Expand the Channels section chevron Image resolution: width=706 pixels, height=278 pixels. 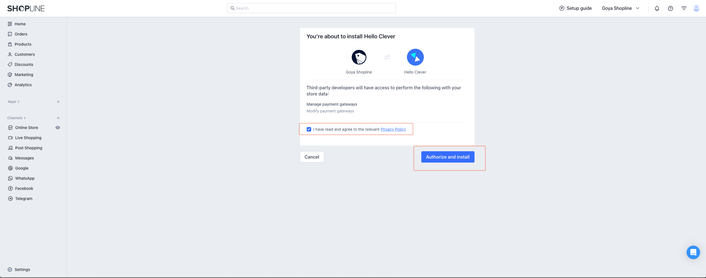coord(25,118)
